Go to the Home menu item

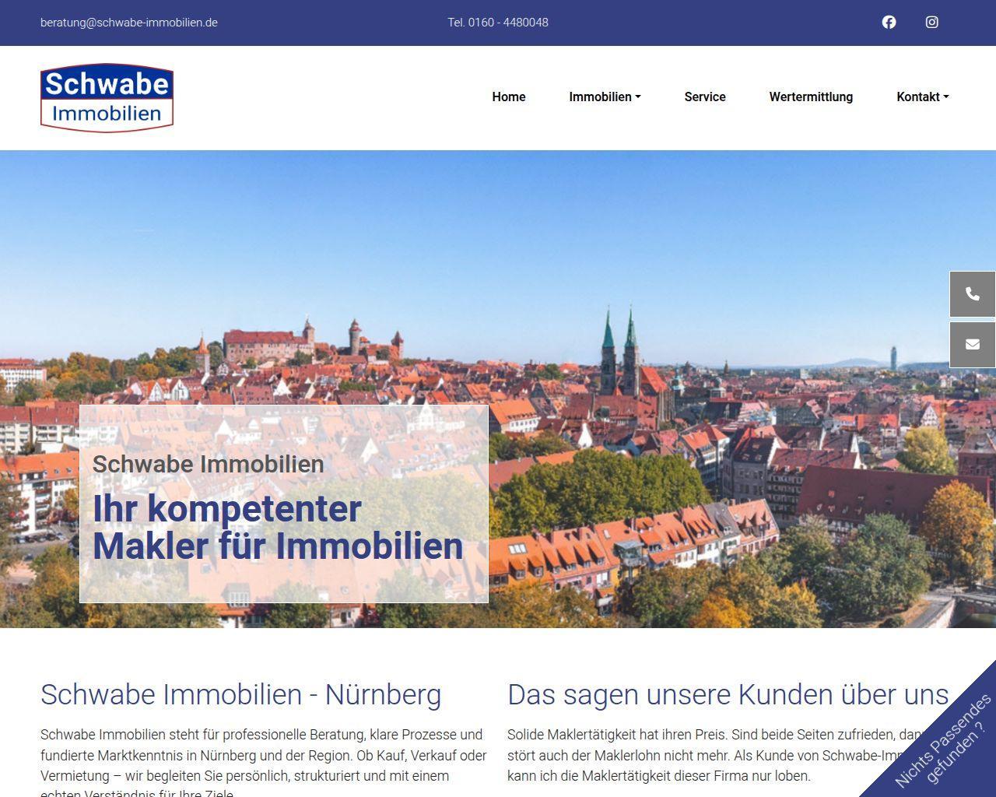point(509,97)
